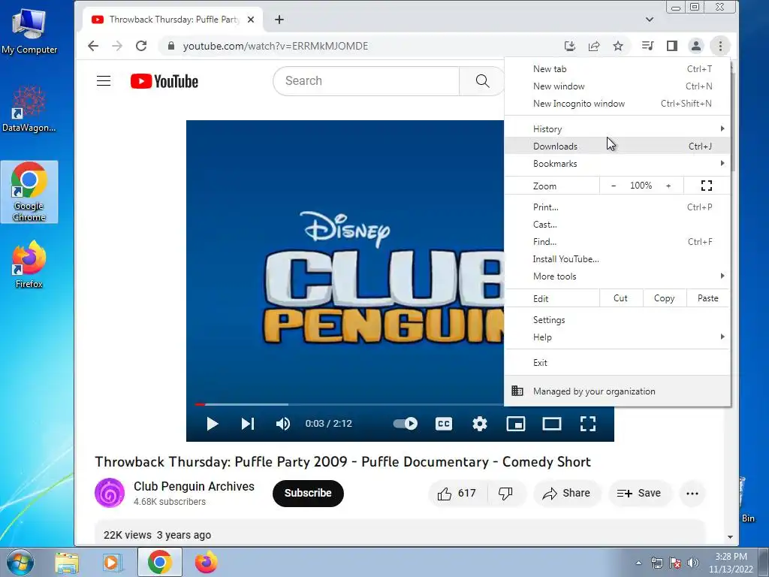
Task: Open the Chrome profile avatar
Action: click(x=695, y=46)
